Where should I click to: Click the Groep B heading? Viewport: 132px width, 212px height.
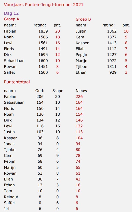click(x=83, y=19)
